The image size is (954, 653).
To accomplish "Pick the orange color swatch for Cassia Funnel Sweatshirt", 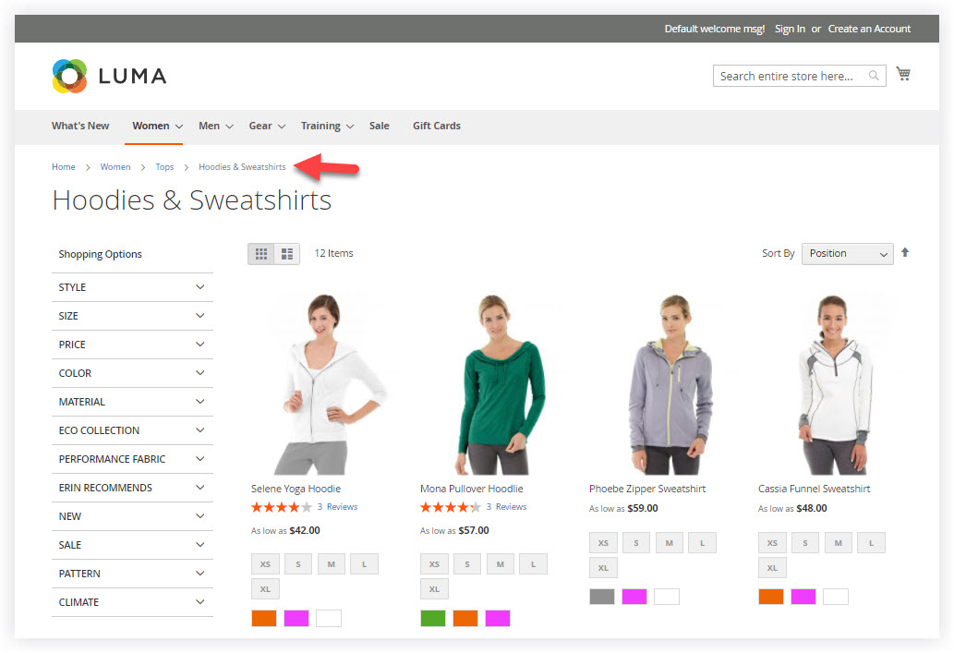I will click(770, 597).
